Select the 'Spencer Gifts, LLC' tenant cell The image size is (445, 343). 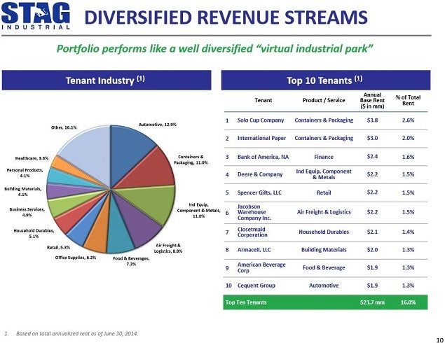[x=259, y=192]
